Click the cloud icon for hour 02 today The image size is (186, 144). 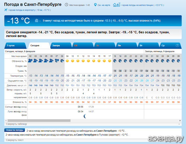click(x=30, y=61)
